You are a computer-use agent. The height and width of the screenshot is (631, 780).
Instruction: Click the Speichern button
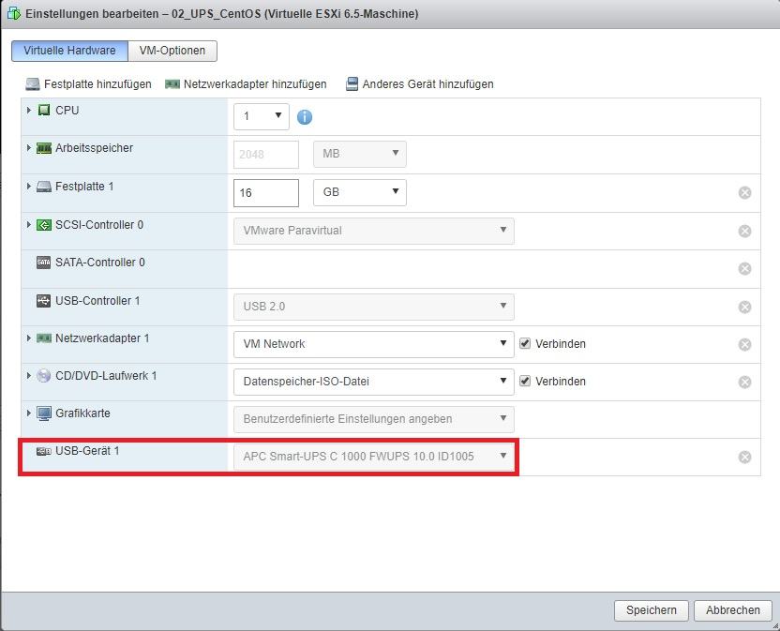click(x=652, y=610)
